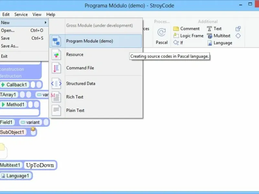This screenshot has width=259, height=194.
Task: Open the Help menu
Action: (51, 15)
